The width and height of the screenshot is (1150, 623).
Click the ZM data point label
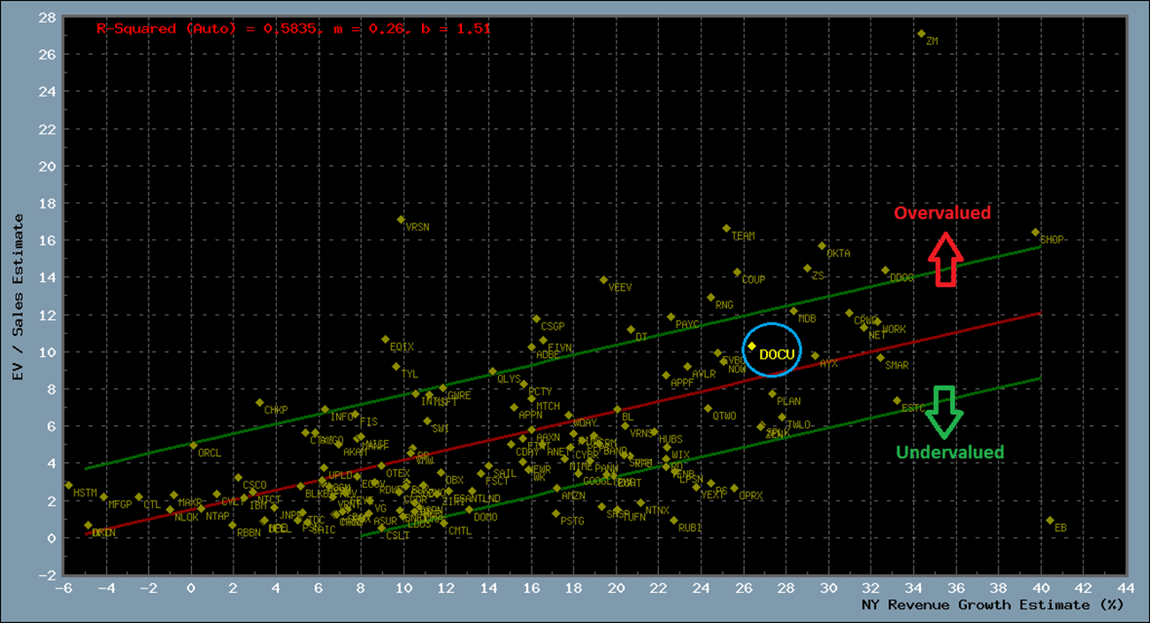(931, 41)
